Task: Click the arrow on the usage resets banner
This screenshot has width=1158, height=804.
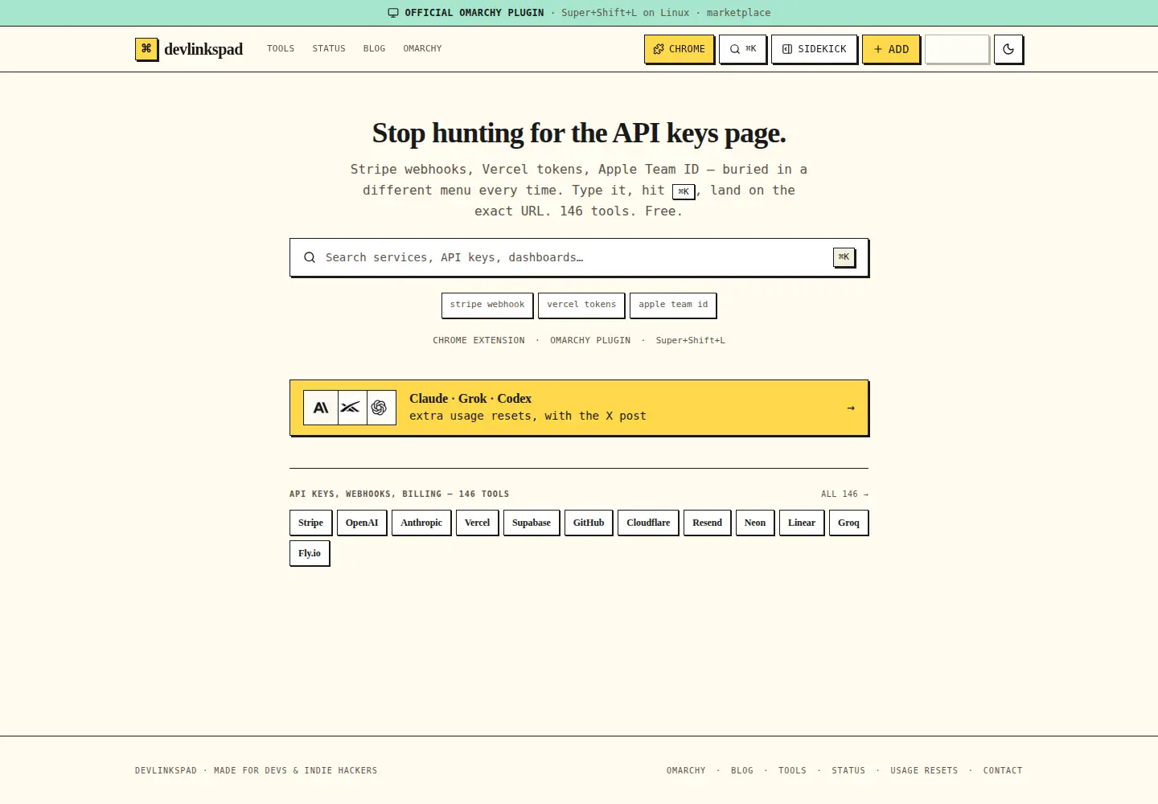Action: pos(851,408)
